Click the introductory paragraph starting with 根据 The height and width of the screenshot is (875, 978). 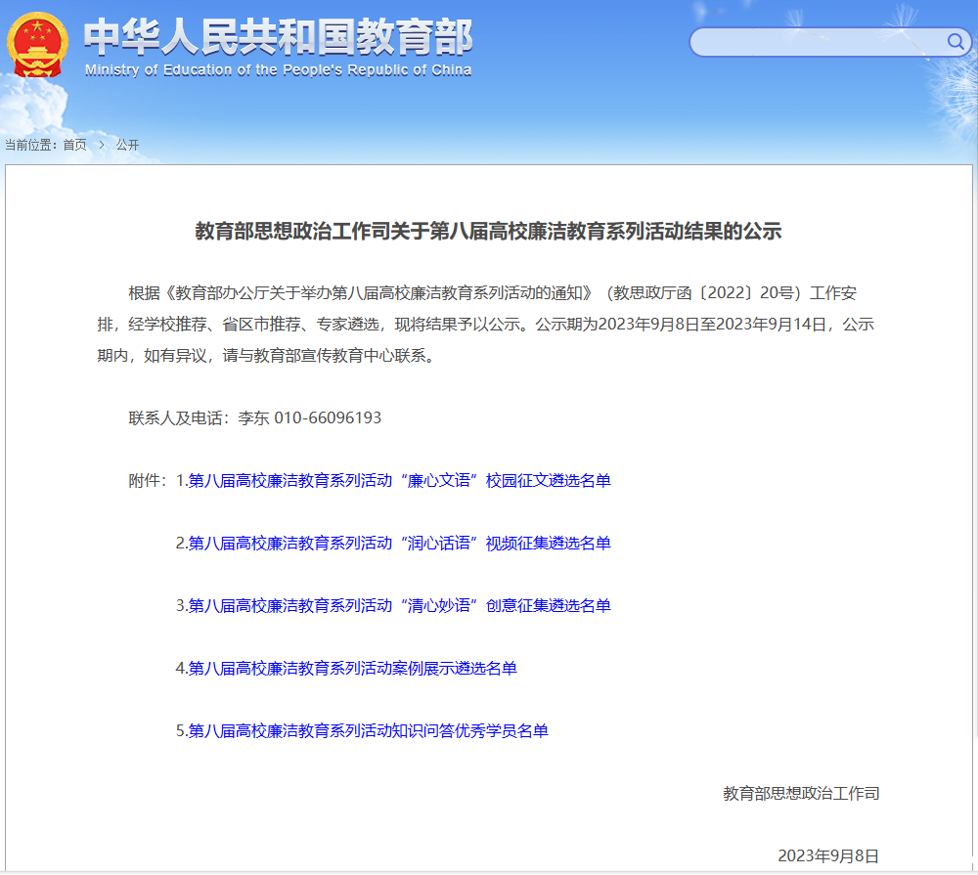[x=488, y=324]
